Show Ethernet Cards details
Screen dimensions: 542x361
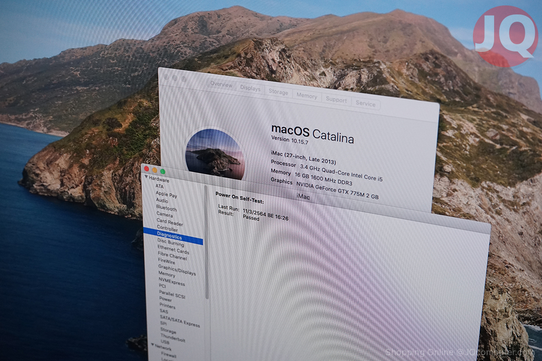(173, 250)
